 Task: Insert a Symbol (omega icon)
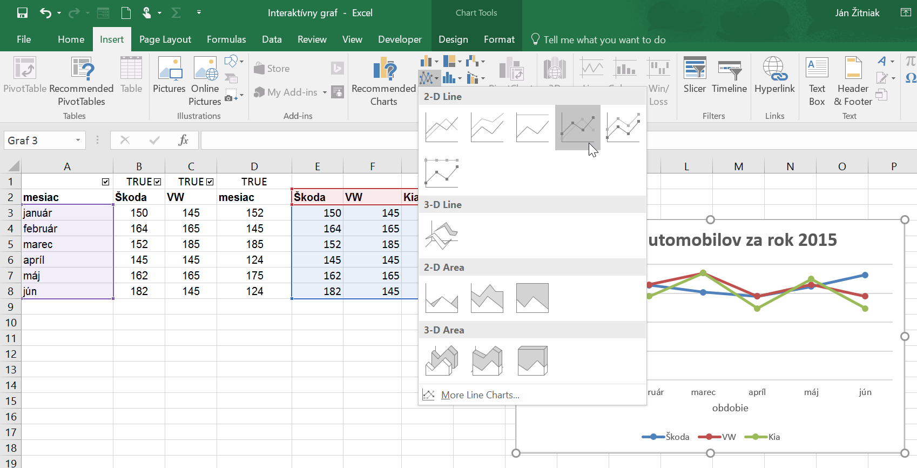[x=911, y=78]
